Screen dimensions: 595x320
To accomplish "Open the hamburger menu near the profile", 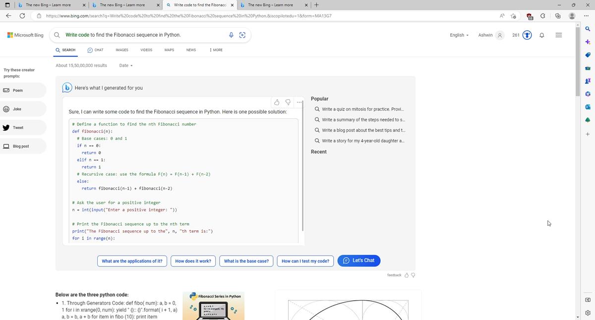I will pyautogui.click(x=559, y=35).
